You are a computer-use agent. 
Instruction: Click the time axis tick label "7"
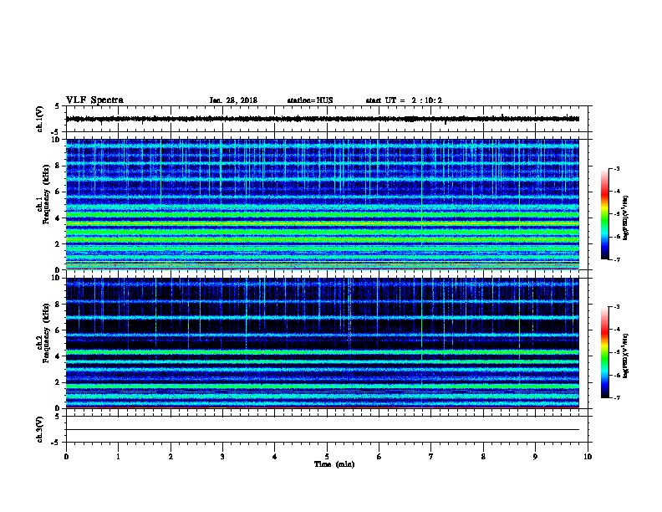click(431, 457)
